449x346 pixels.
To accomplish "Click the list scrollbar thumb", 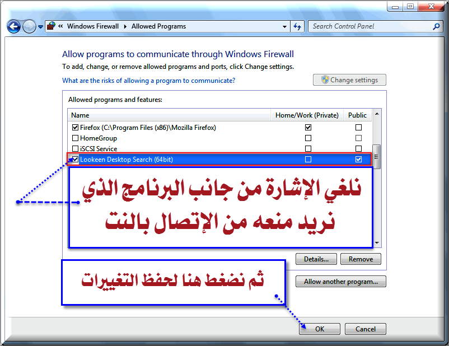I will click(x=377, y=156).
